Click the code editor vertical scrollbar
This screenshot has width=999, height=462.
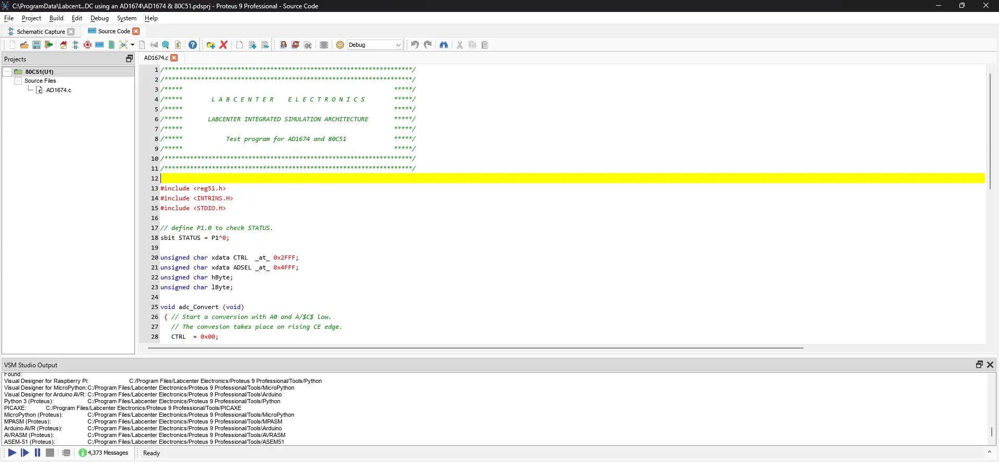(990, 131)
